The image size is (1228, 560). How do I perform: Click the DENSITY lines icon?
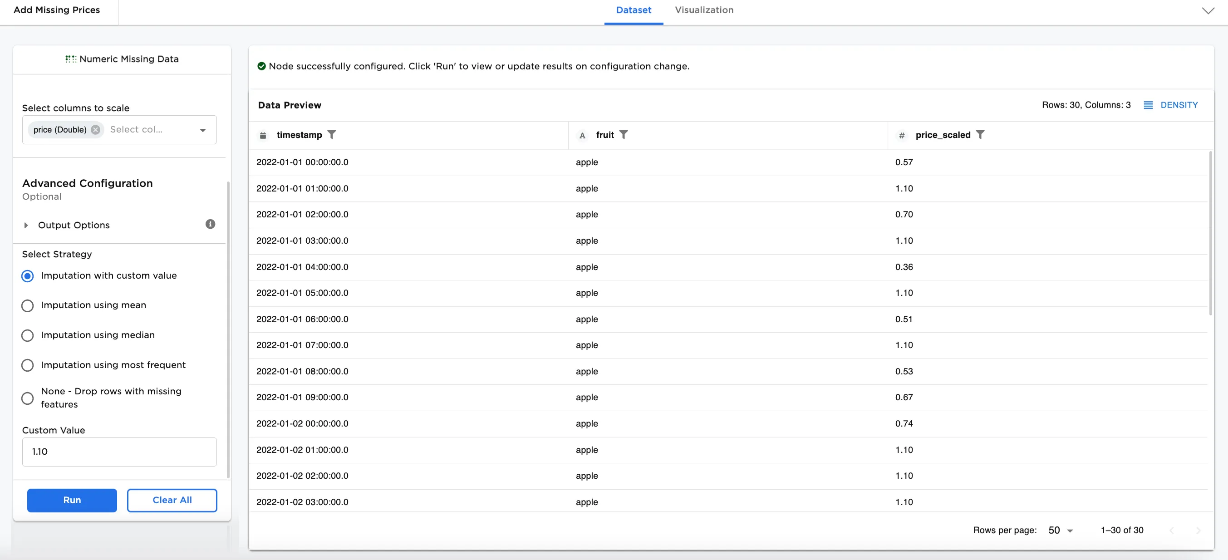[x=1149, y=105]
